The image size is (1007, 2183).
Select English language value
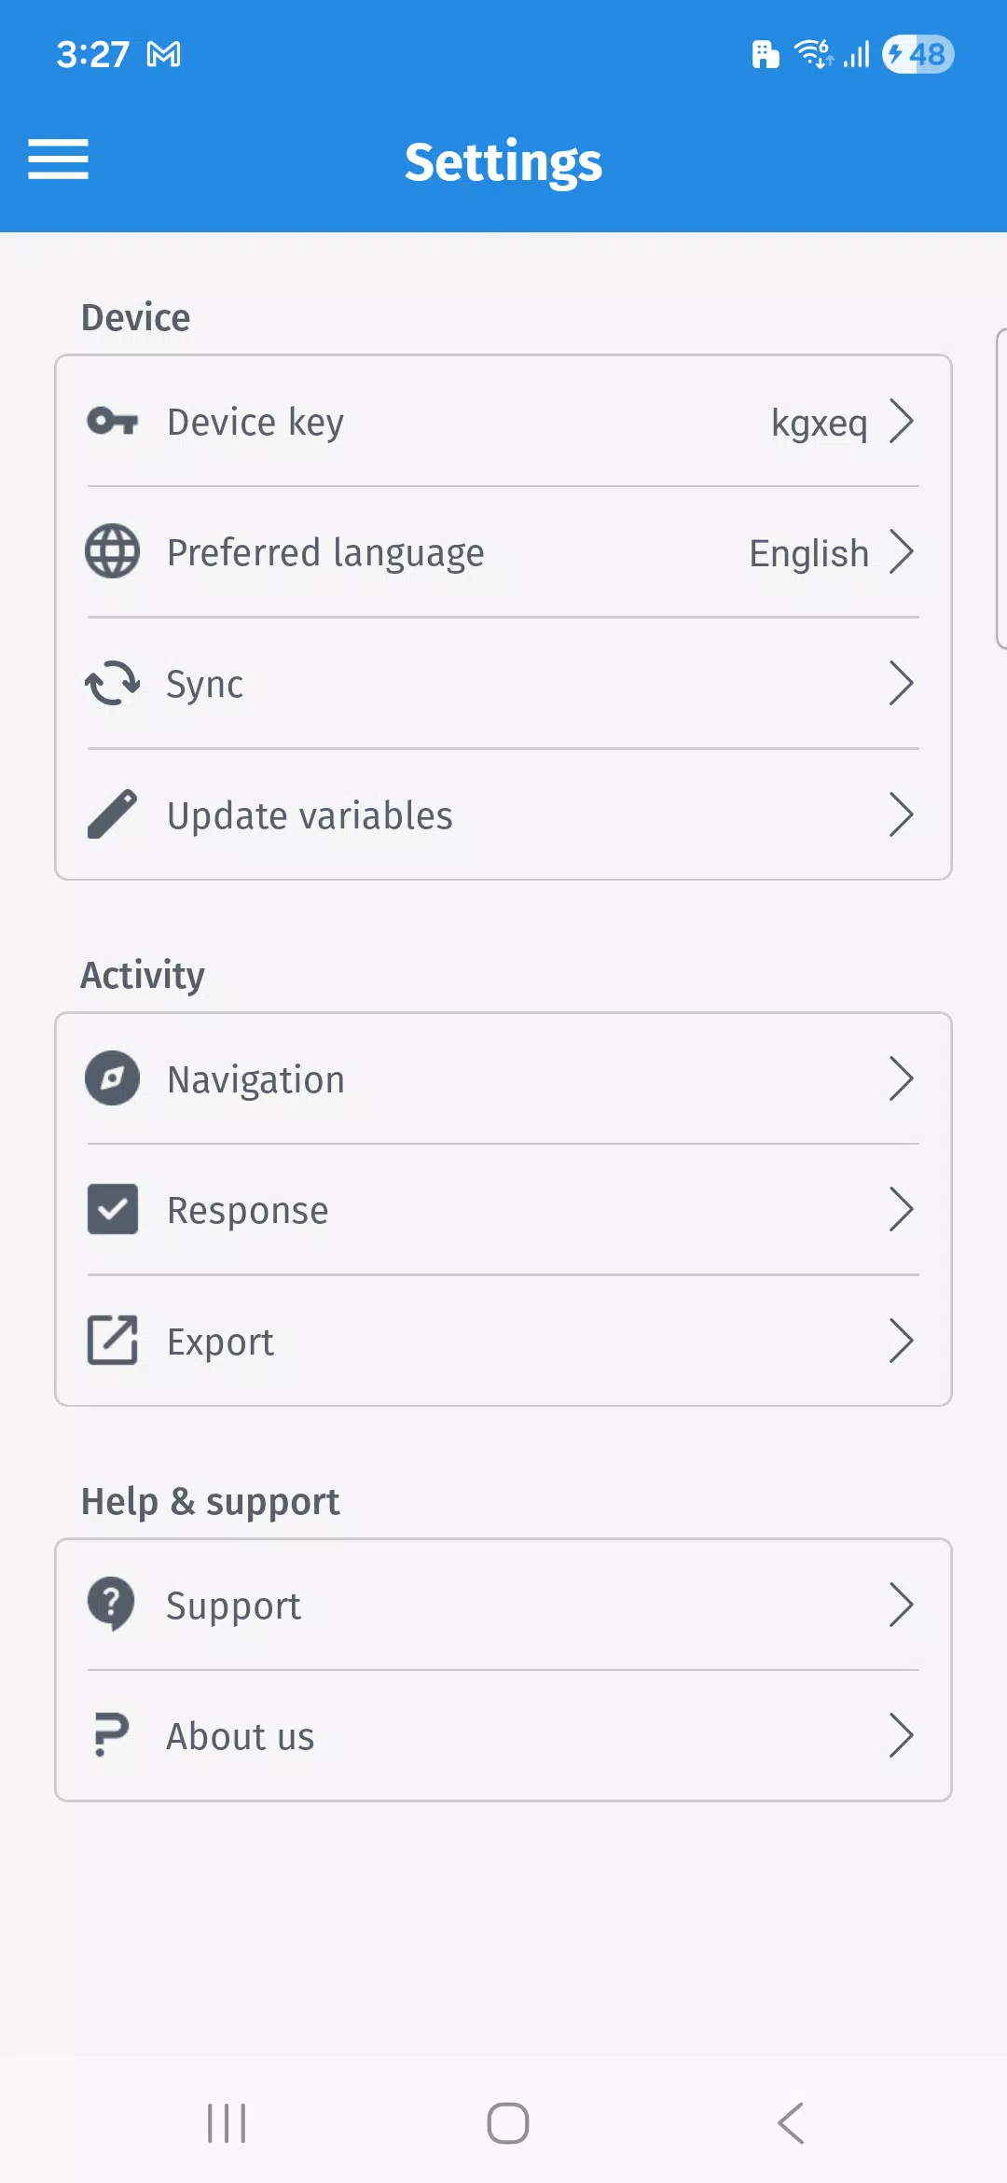(808, 553)
